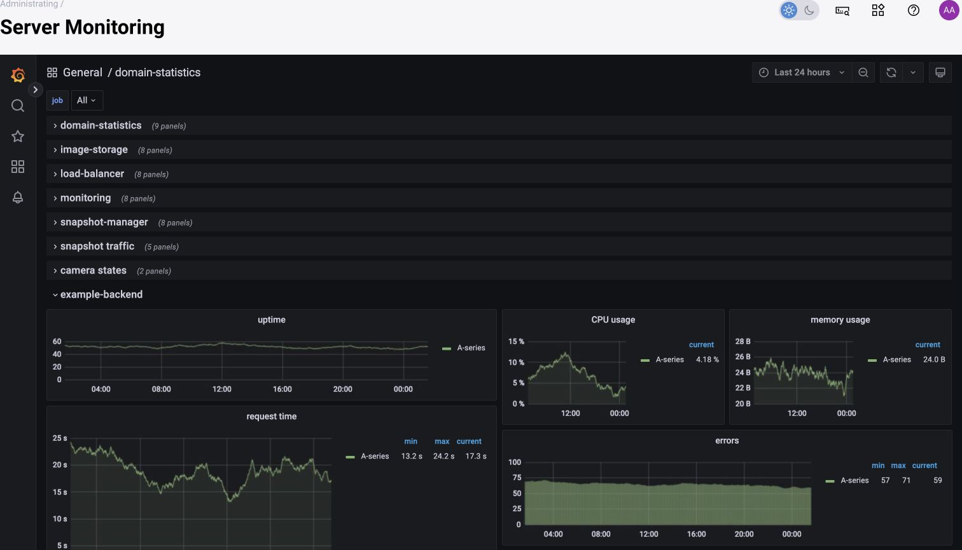This screenshot has width=962, height=550.
Task: Click the Administrating breadcrumb link
Action: [29, 4]
